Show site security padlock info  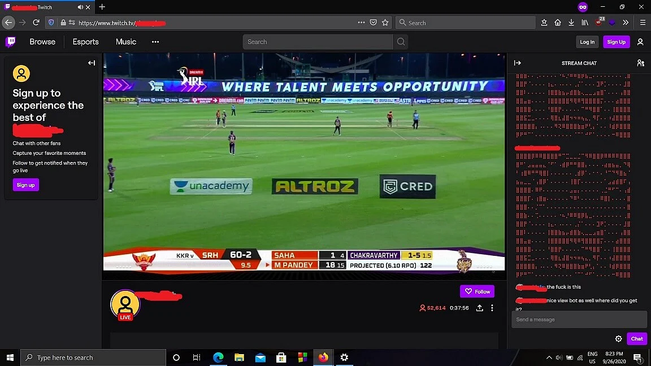63,23
